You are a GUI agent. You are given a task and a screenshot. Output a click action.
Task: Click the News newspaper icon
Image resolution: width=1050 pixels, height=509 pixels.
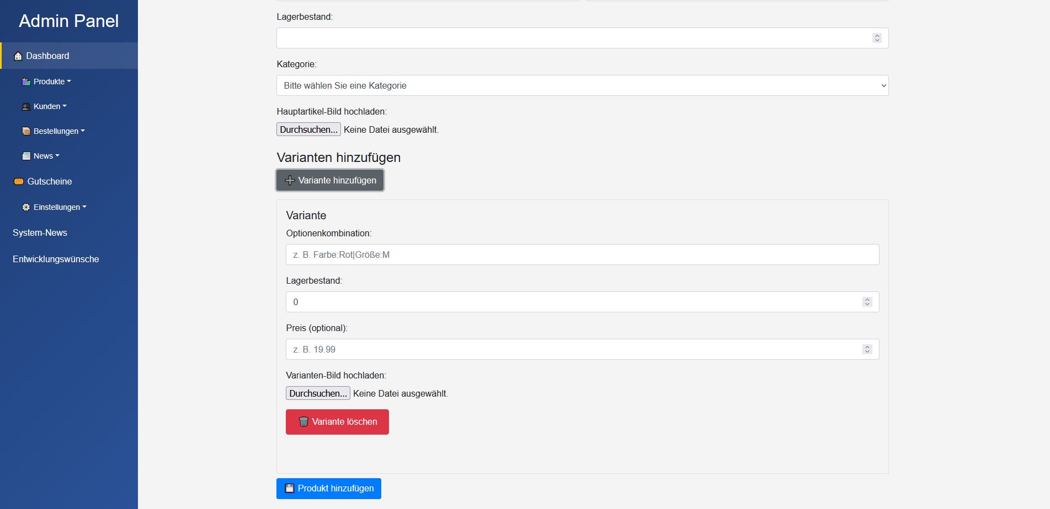[x=26, y=156]
